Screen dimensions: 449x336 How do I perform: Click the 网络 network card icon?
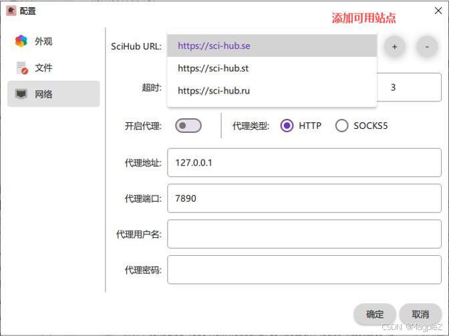(x=21, y=94)
